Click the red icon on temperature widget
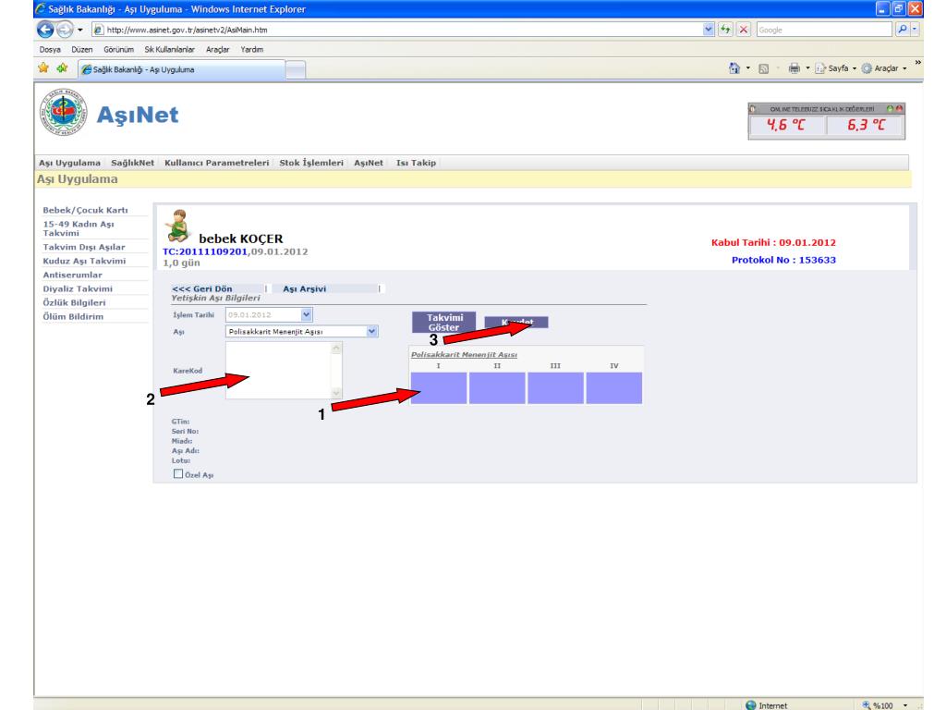The image size is (946, 710). [x=899, y=109]
